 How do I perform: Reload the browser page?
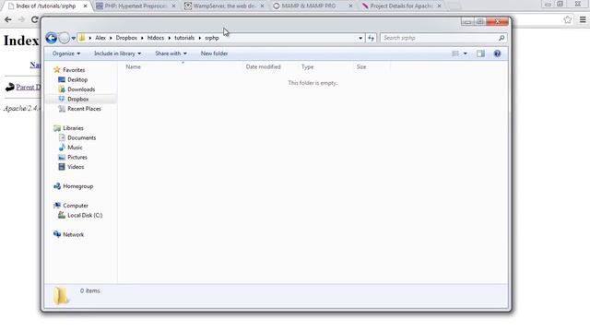35,19
